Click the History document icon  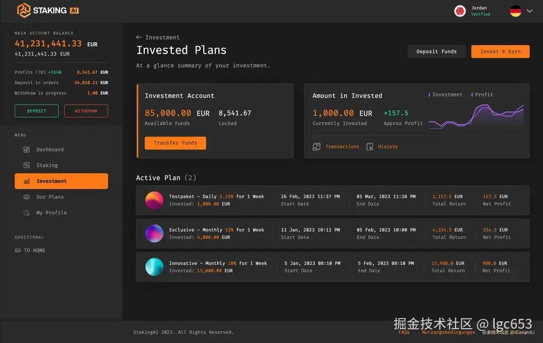pyautogui.click(x=370, y=146)
